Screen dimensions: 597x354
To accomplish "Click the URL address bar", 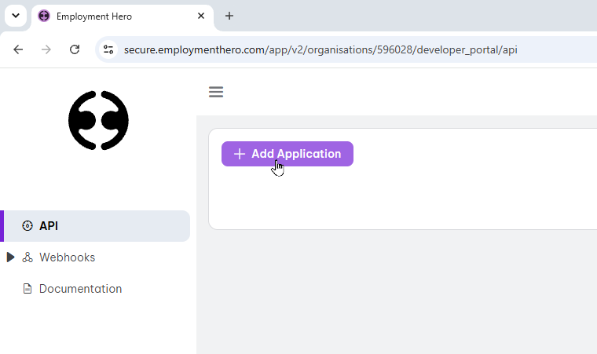I will click(346, 50).
